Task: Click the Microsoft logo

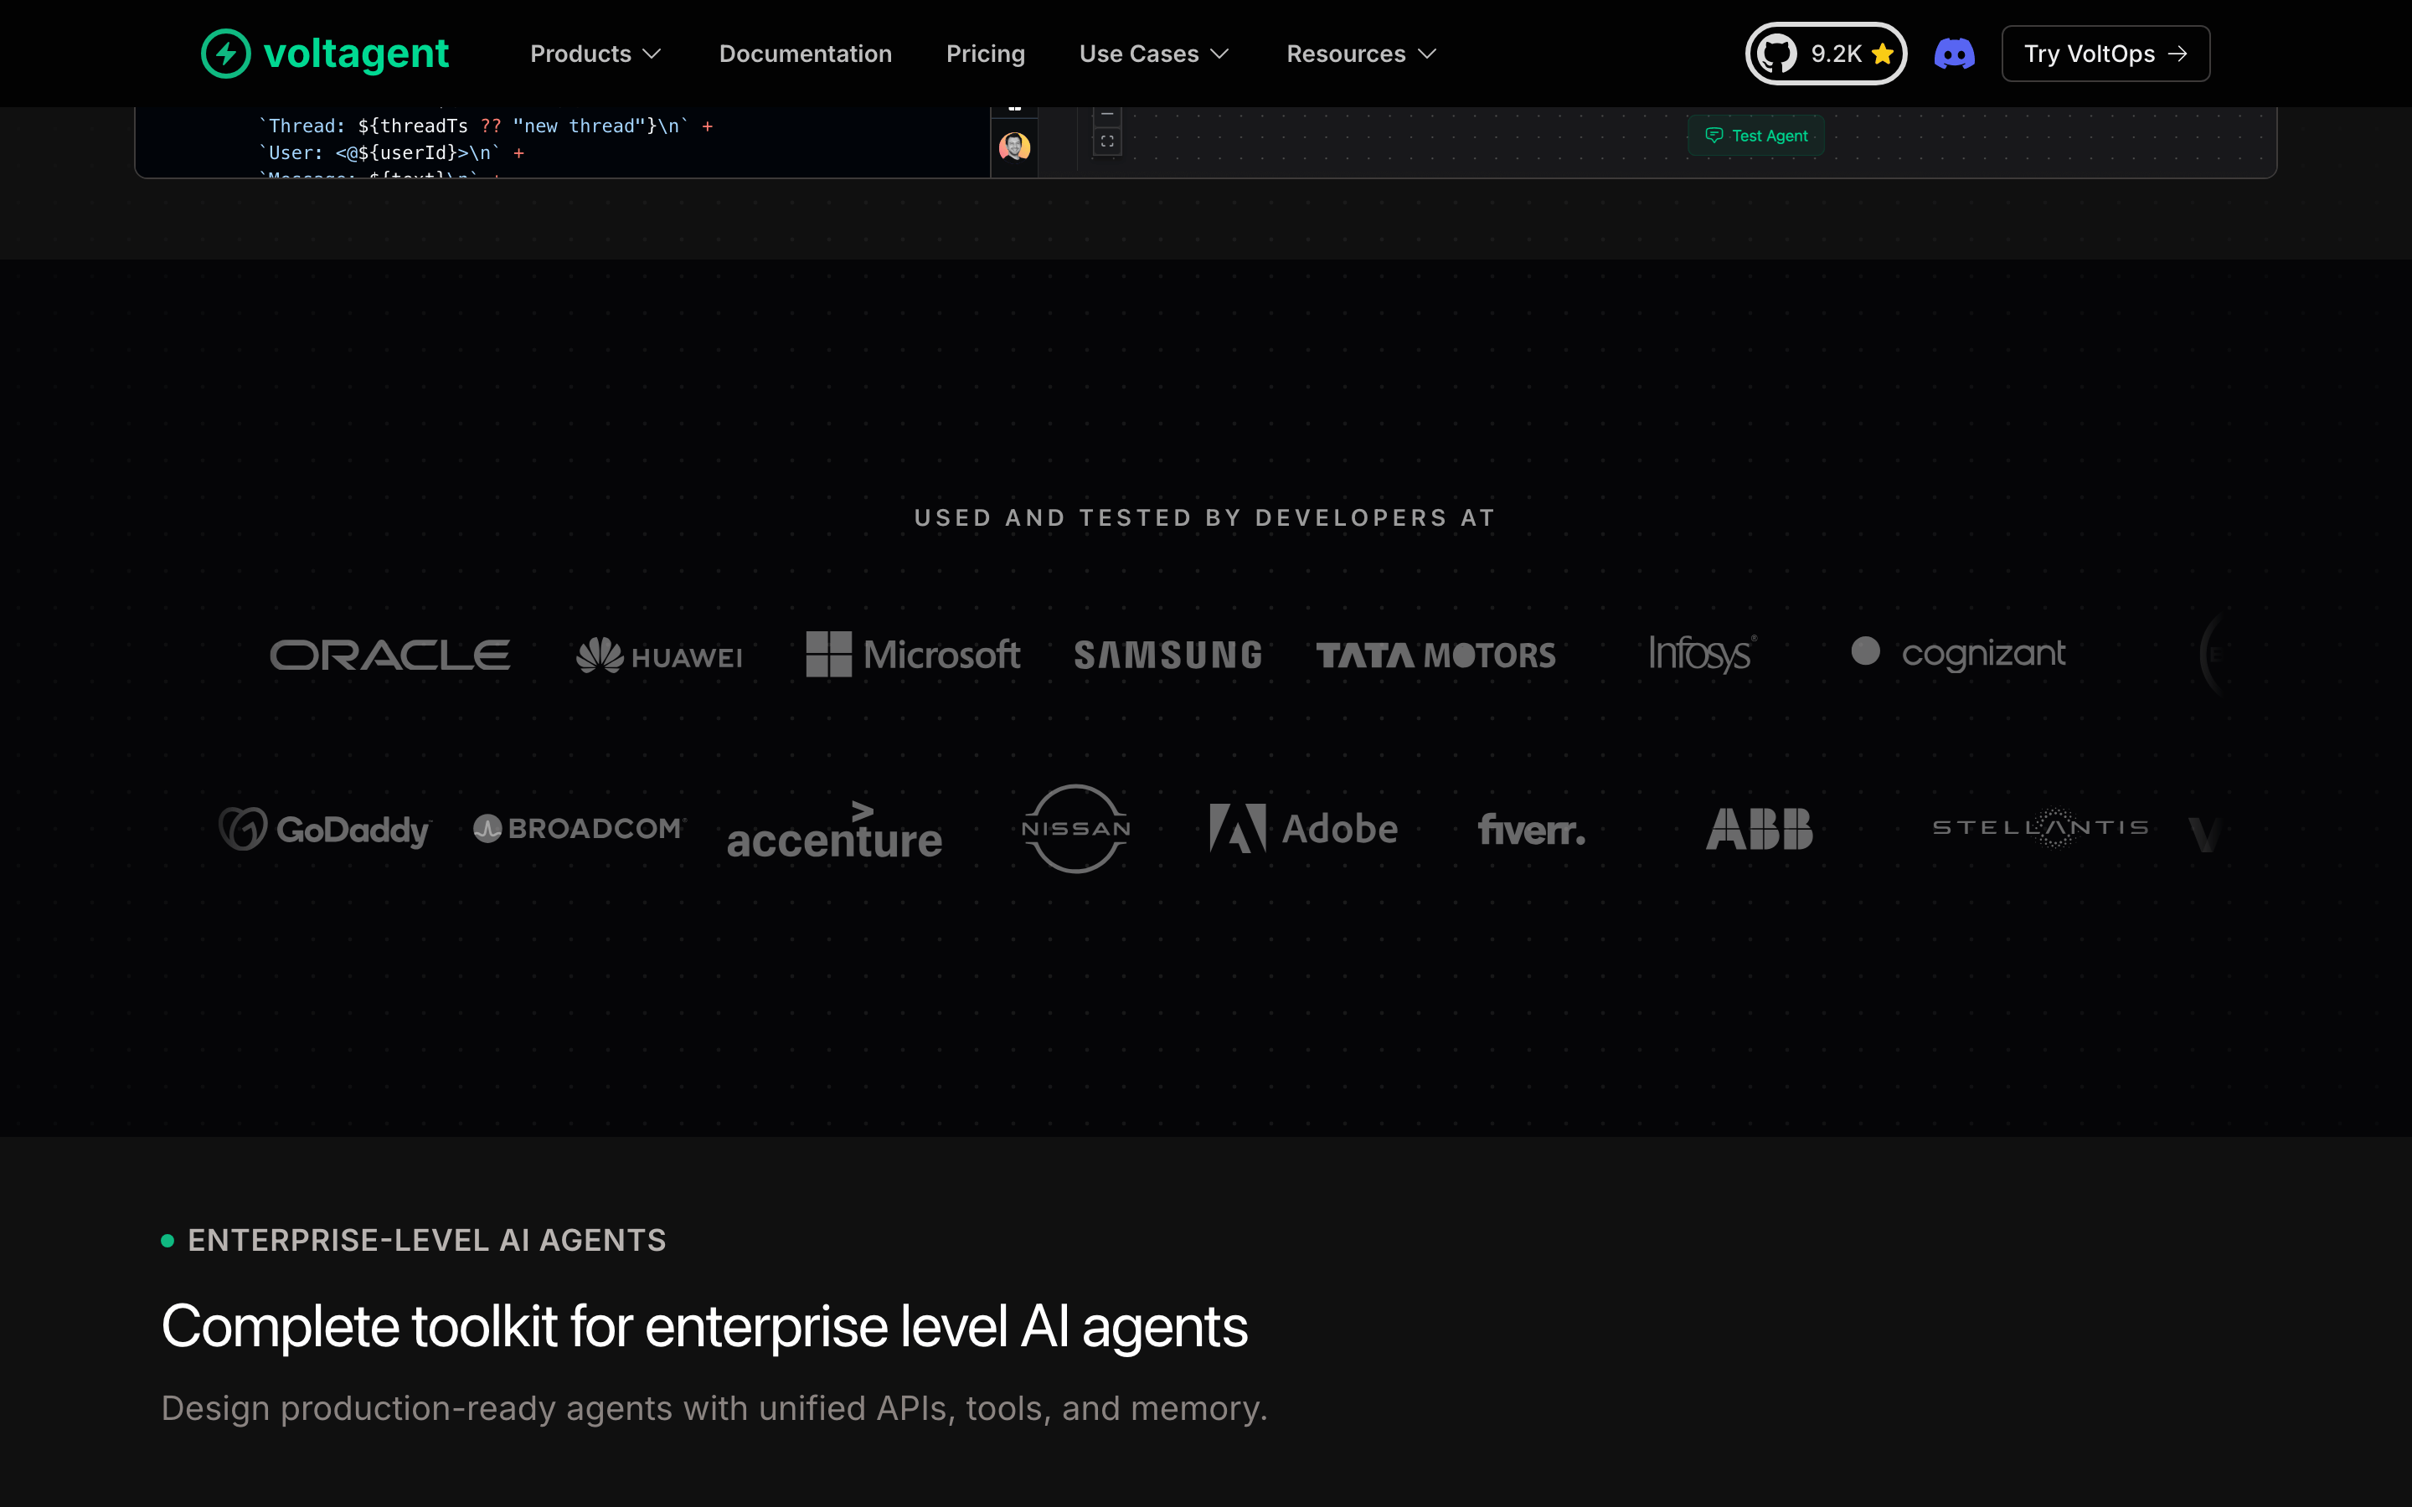Action: (913, 655)
